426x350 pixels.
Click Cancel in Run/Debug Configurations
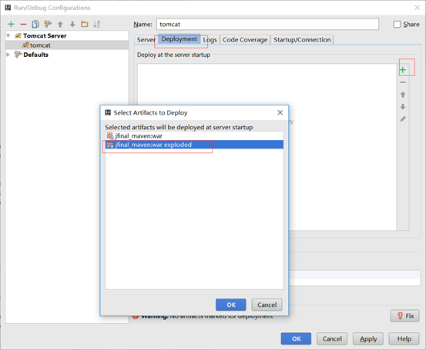click(332, 338)
